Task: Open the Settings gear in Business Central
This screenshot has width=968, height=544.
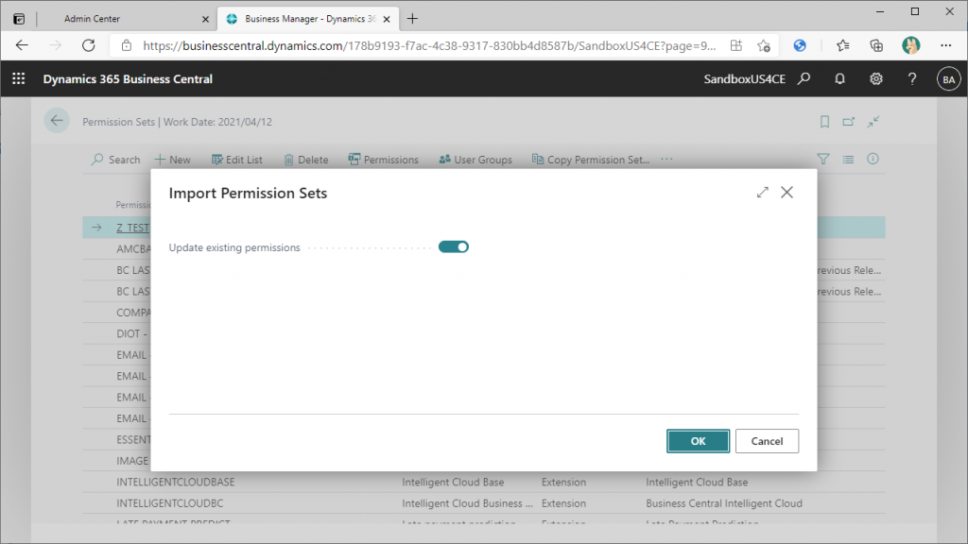Action: pyautogui.click(x=876, y=79)
